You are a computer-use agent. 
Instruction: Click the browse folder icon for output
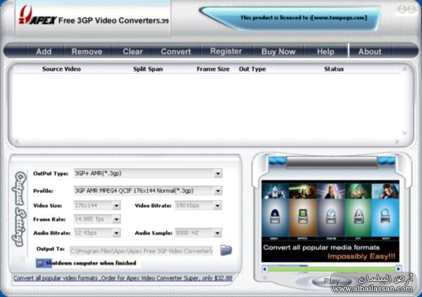coord(226,250)
